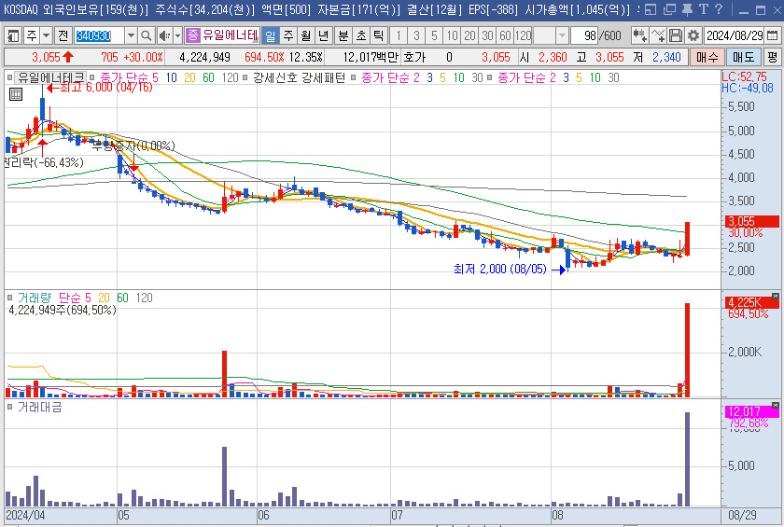This screenshot has width=784, height=527.
Task: Select interval 3 button
Action: click(x=416, y=35)
